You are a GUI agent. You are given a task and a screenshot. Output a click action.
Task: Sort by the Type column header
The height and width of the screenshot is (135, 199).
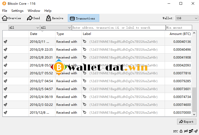[68, 34]
